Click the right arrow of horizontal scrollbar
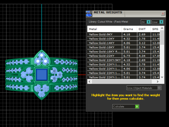The width and height of the screenshot is (169, 127). (x=158, y=81)
